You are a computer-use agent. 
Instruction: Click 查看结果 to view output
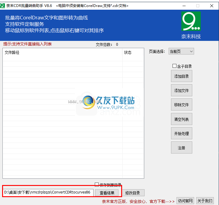coord(107,193)
